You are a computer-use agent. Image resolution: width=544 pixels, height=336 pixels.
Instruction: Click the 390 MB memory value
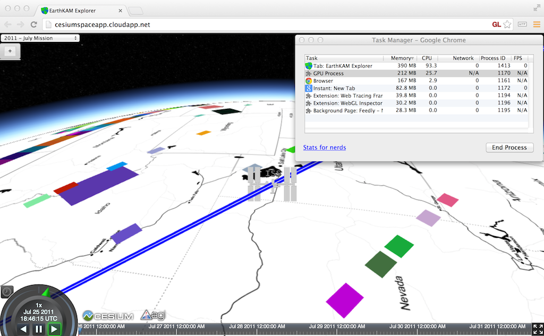406,65
